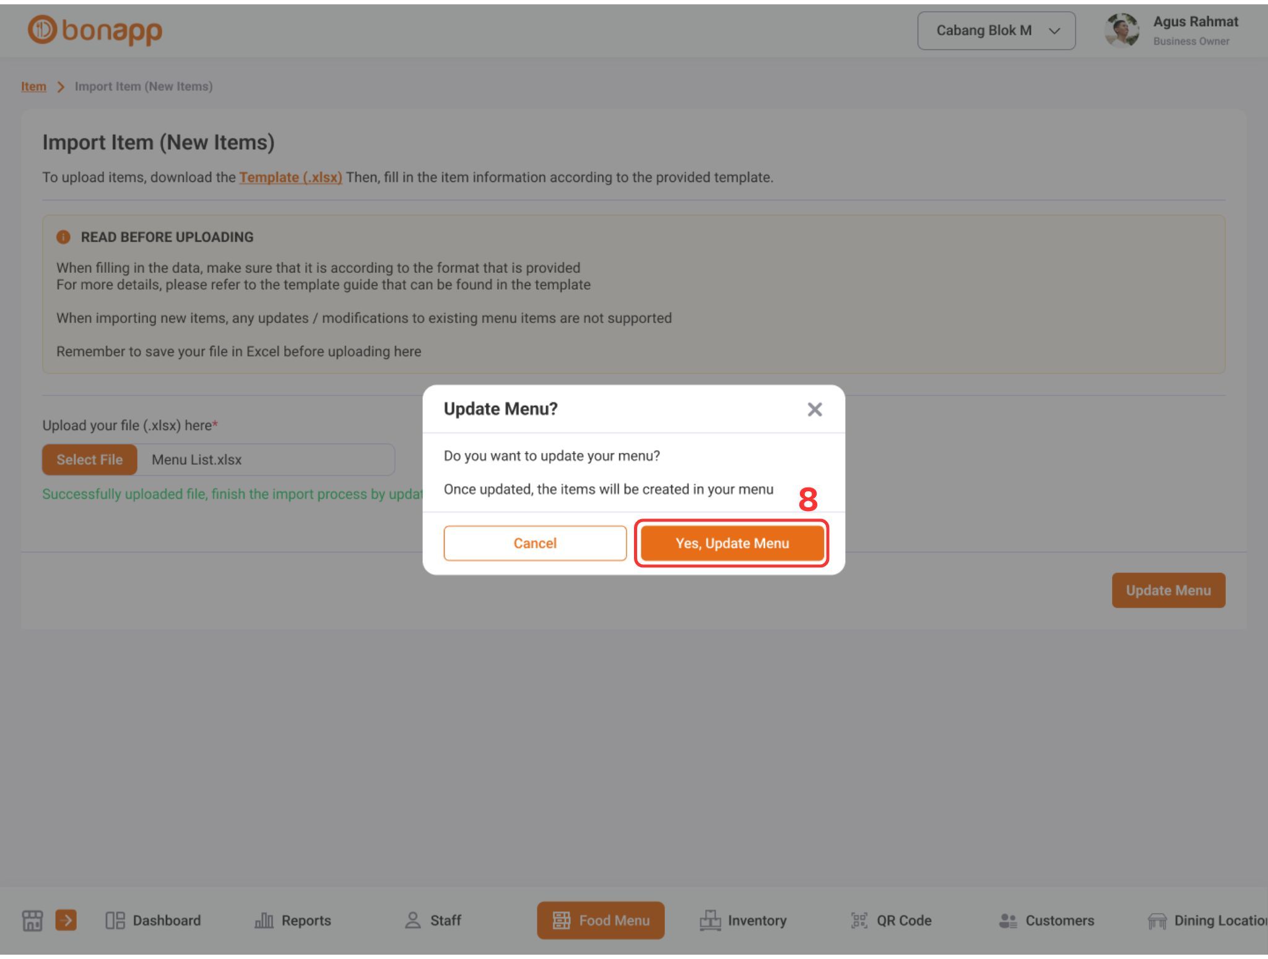The image size is (1268, 959).
Task: Open Dashboard from bottom navigation
Action: [x=154, y=920]
